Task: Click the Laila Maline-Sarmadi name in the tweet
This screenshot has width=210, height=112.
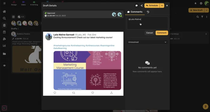Action: (x=64, y=35)
